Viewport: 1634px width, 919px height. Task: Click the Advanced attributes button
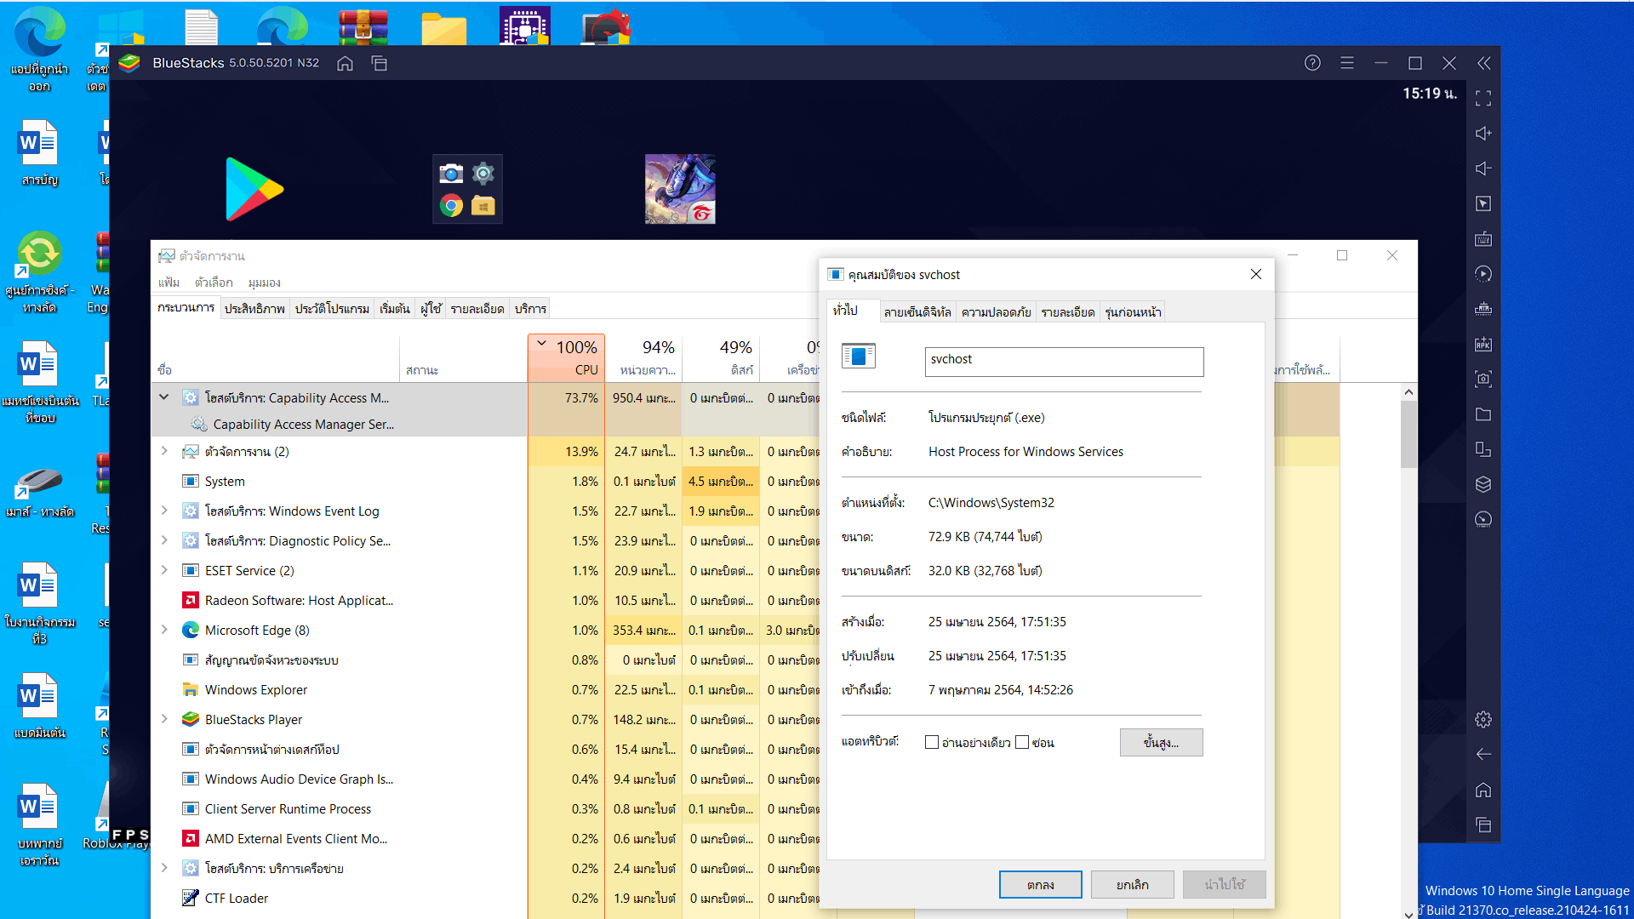(x=1161, y=743)
